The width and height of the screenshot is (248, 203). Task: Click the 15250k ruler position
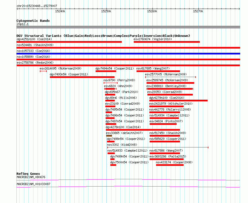click(106, 11)
